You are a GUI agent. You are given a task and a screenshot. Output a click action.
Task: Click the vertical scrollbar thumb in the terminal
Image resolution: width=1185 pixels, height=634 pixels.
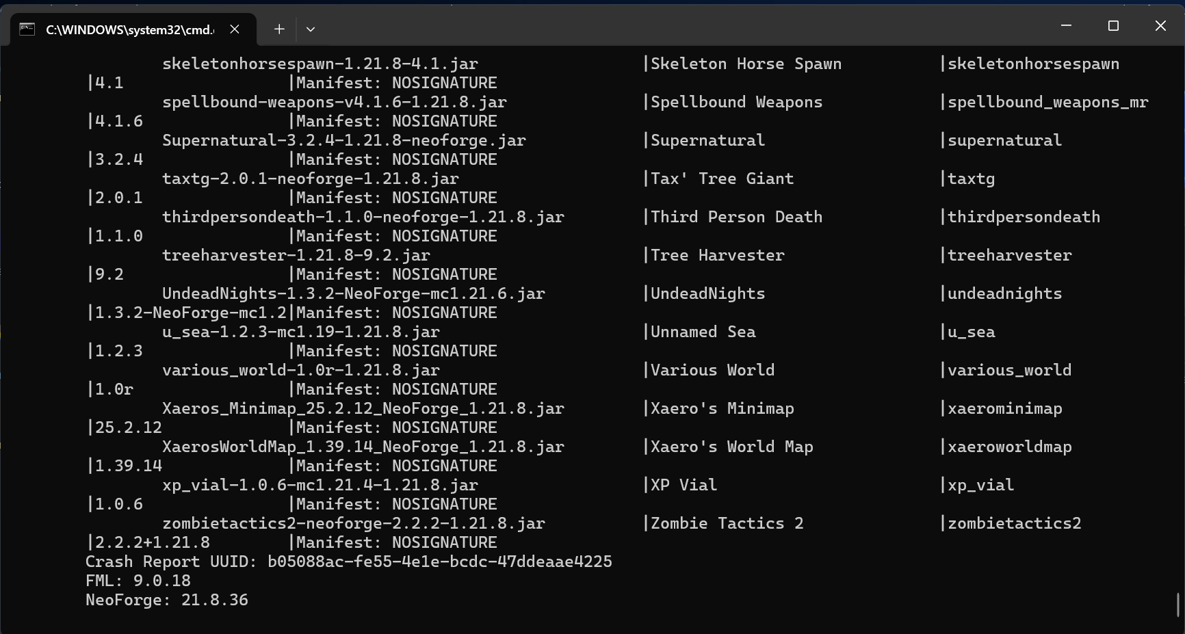[1177, 605]
